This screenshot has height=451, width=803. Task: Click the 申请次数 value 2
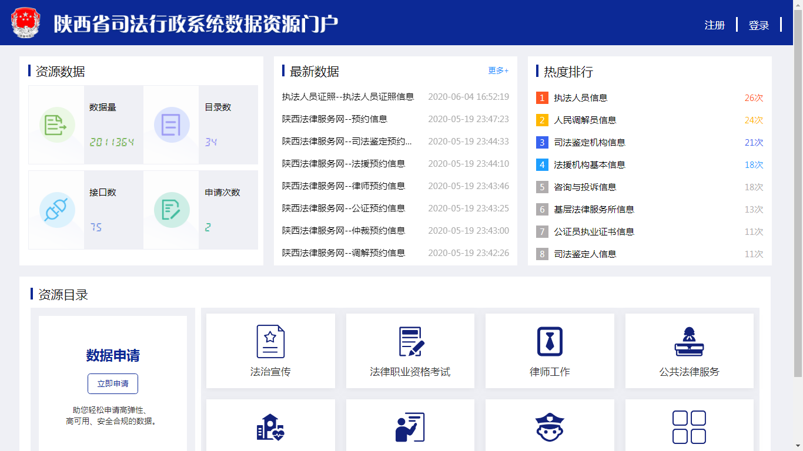(208, 227)
